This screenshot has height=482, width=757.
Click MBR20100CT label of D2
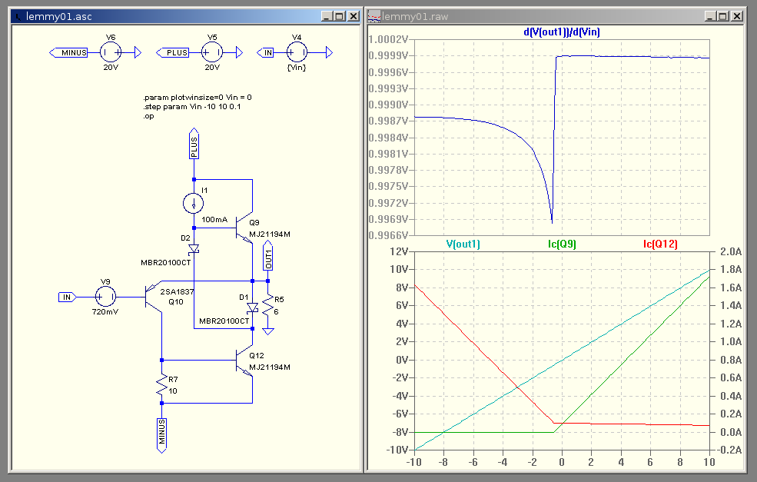click(x=165, y=263)
